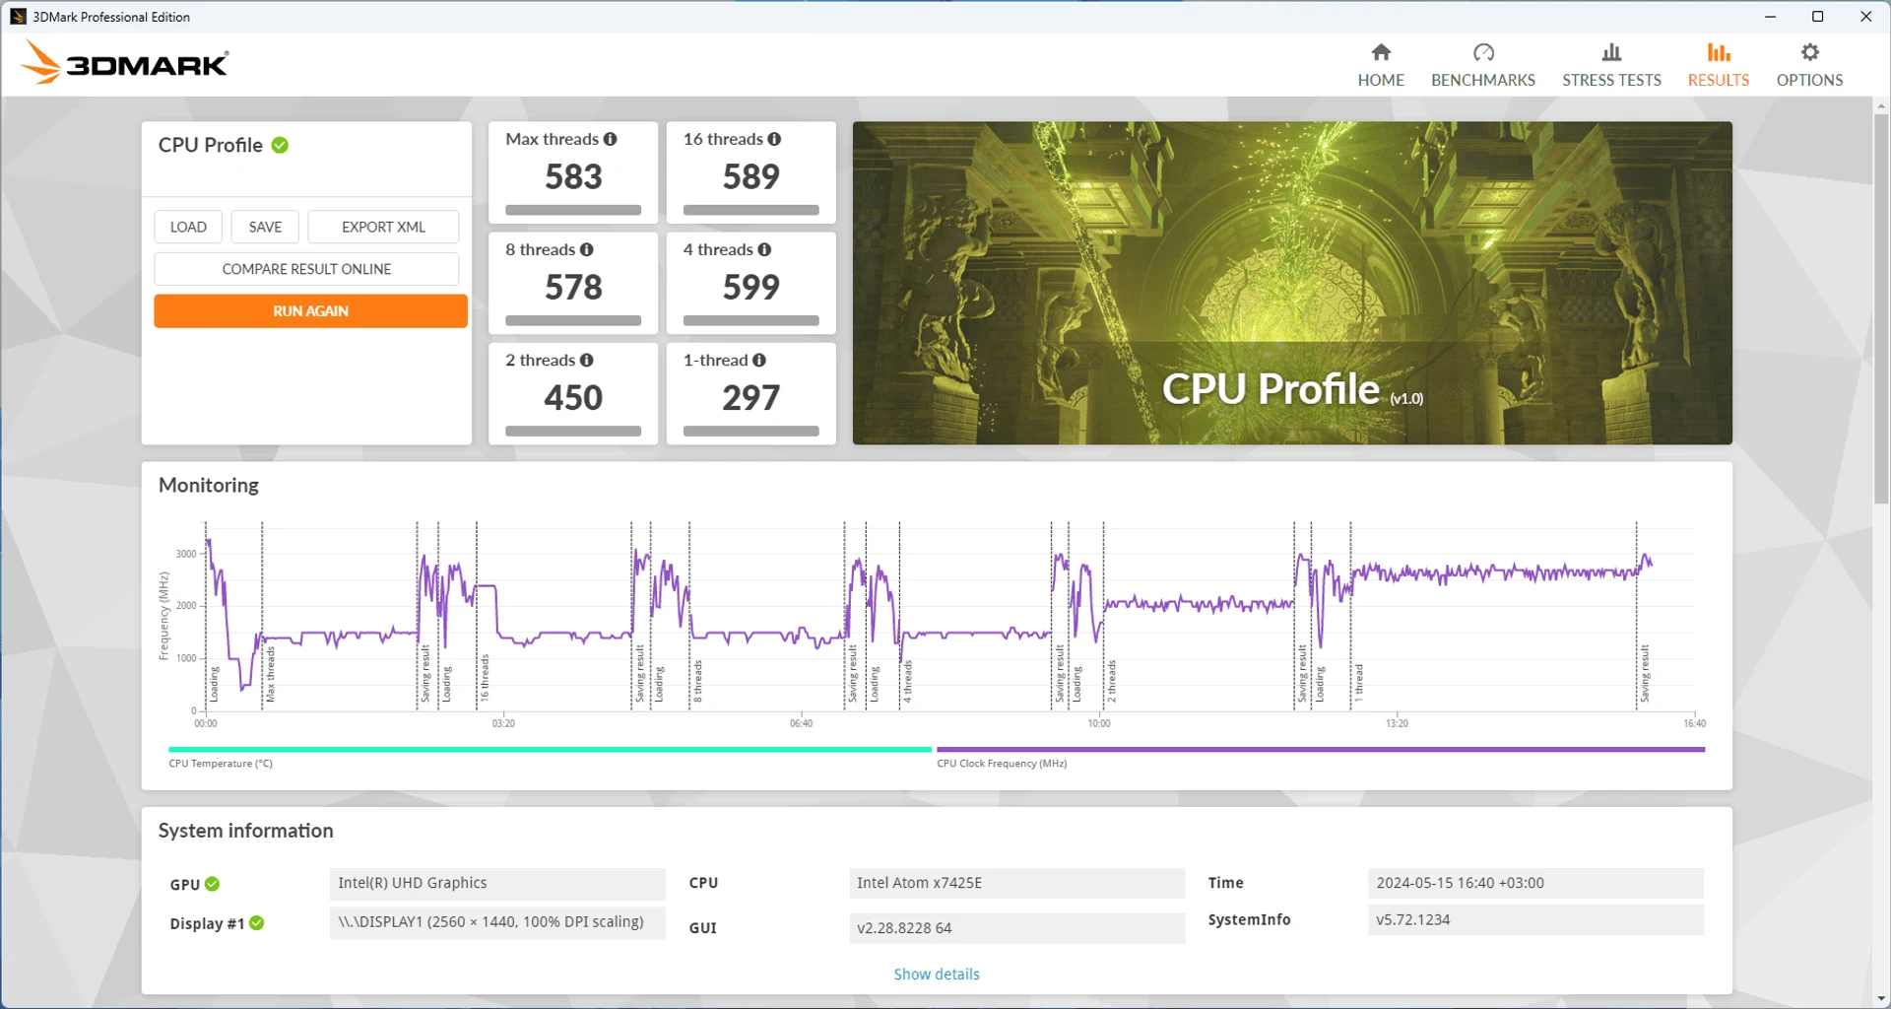The image size is (1891, 1009).
Task: Click HOME menu label
Action: (1381, 81)
